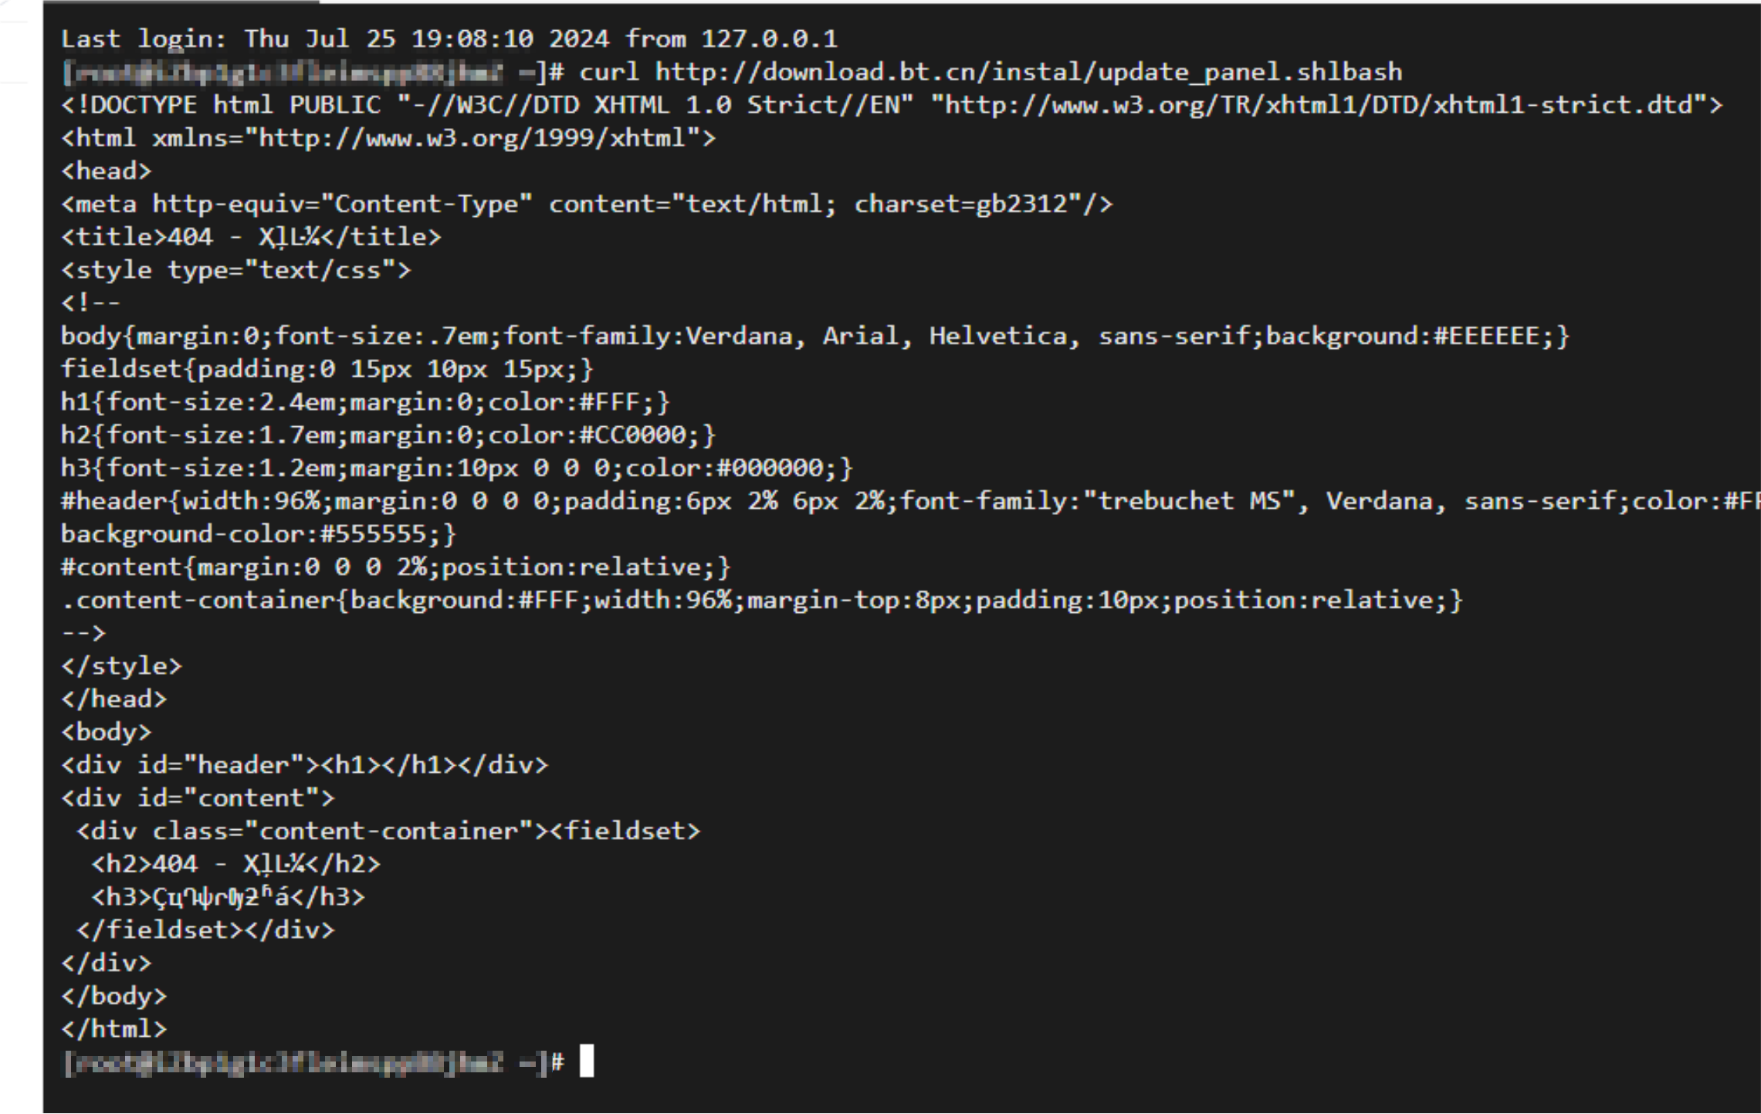Click the background-color:#555555 line
The height and width of the screenshot is (1114, 1761).
tap(259, 534)
